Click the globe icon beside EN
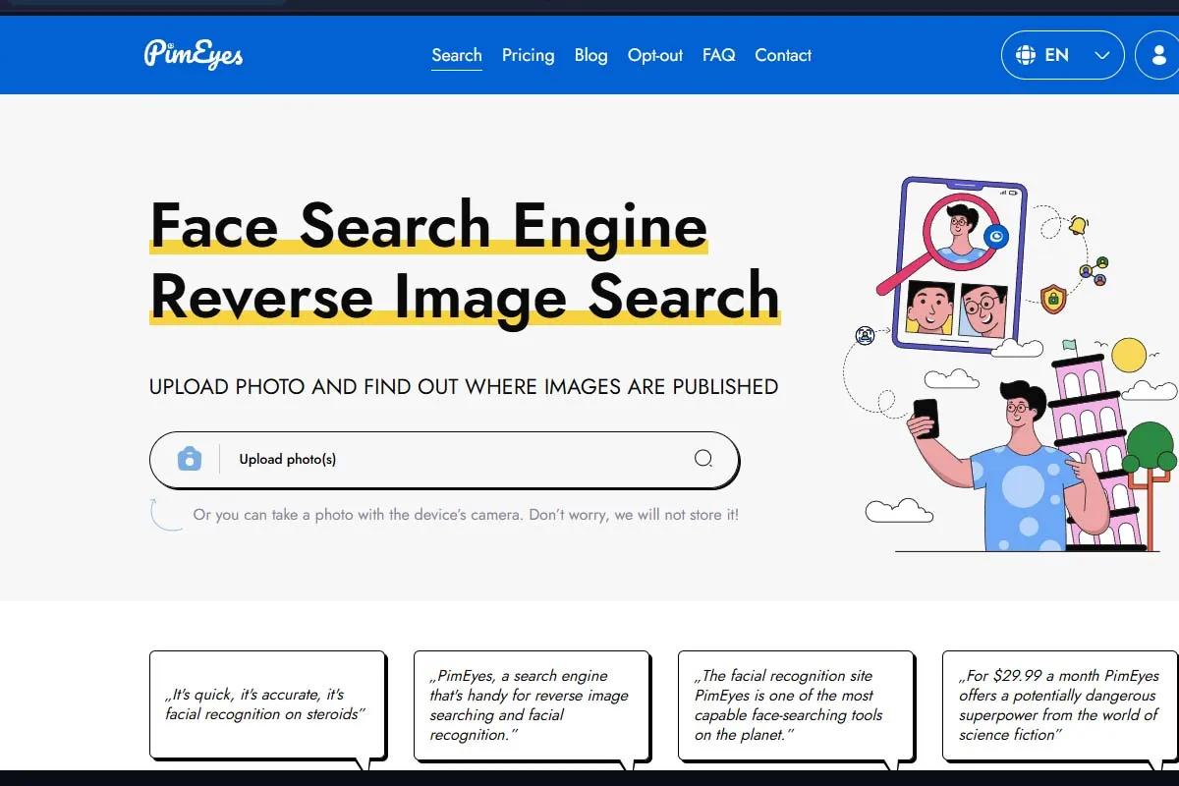The width and height of the screenshot is (1179, 786). [x=1025, y=55]
